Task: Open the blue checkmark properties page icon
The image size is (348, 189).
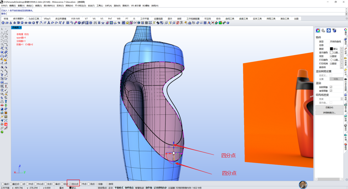Action: tap(329, 30)
